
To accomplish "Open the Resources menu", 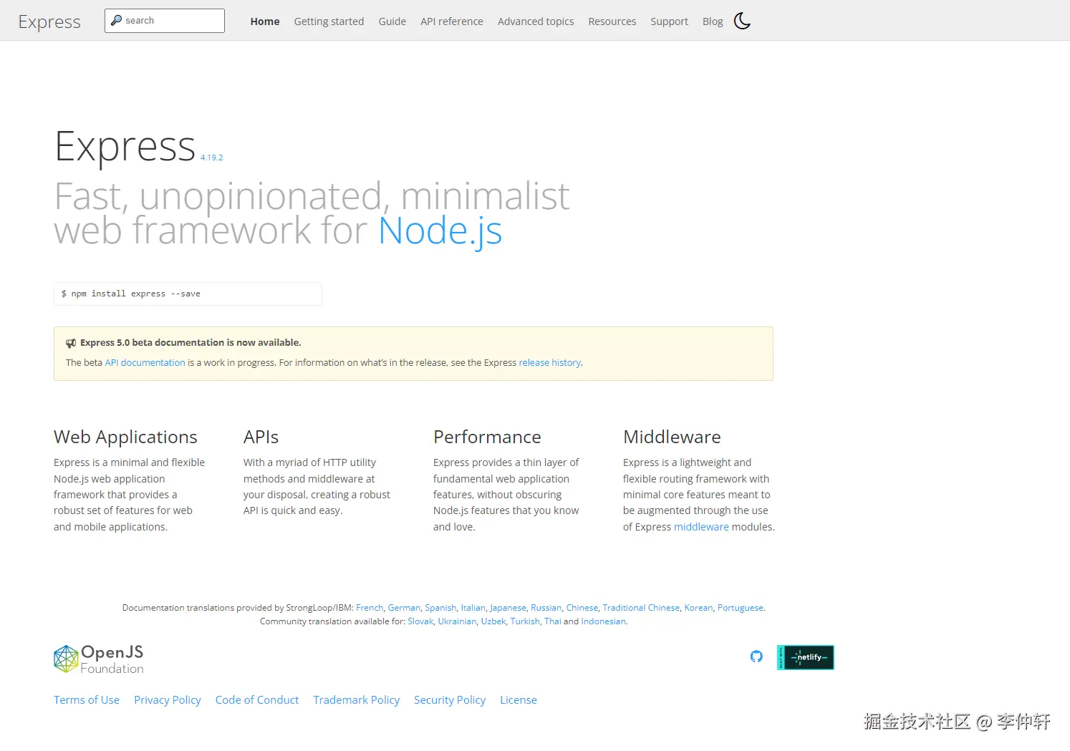I will click(612, 21).
